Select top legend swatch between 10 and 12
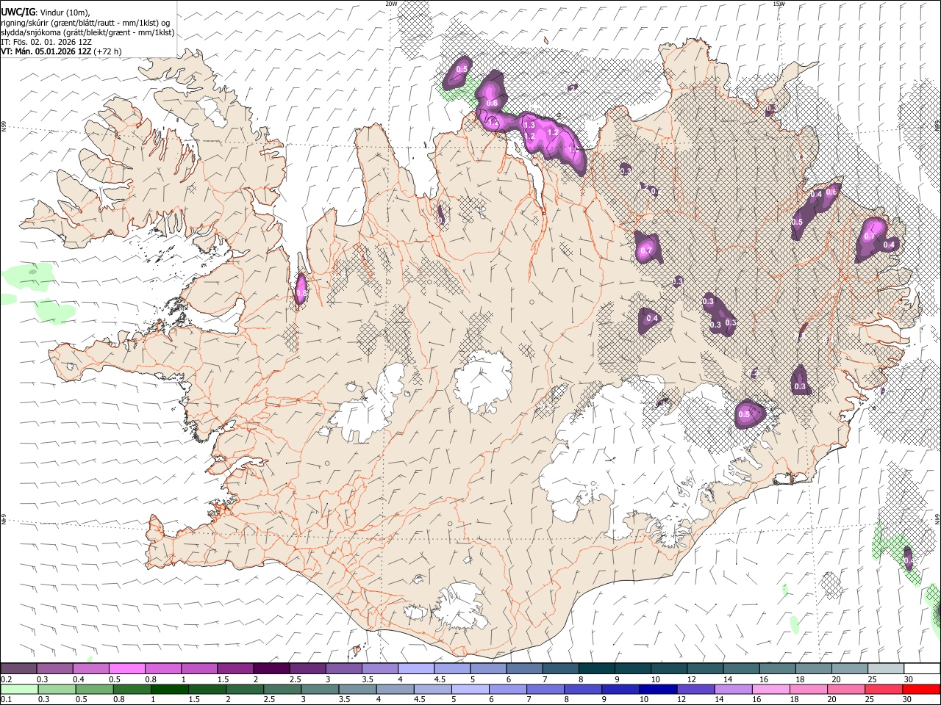941x705 pixels. pyautogui.click(x=668, y=668)
